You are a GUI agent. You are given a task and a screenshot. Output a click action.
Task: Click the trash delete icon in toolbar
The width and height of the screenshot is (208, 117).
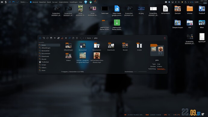click(77, 38)
